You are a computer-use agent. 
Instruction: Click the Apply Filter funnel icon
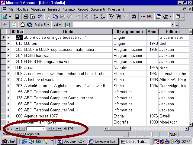(125, 17)
